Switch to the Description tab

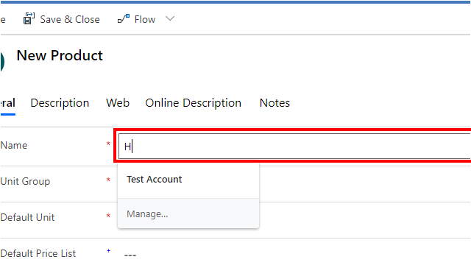pos(60,103)
